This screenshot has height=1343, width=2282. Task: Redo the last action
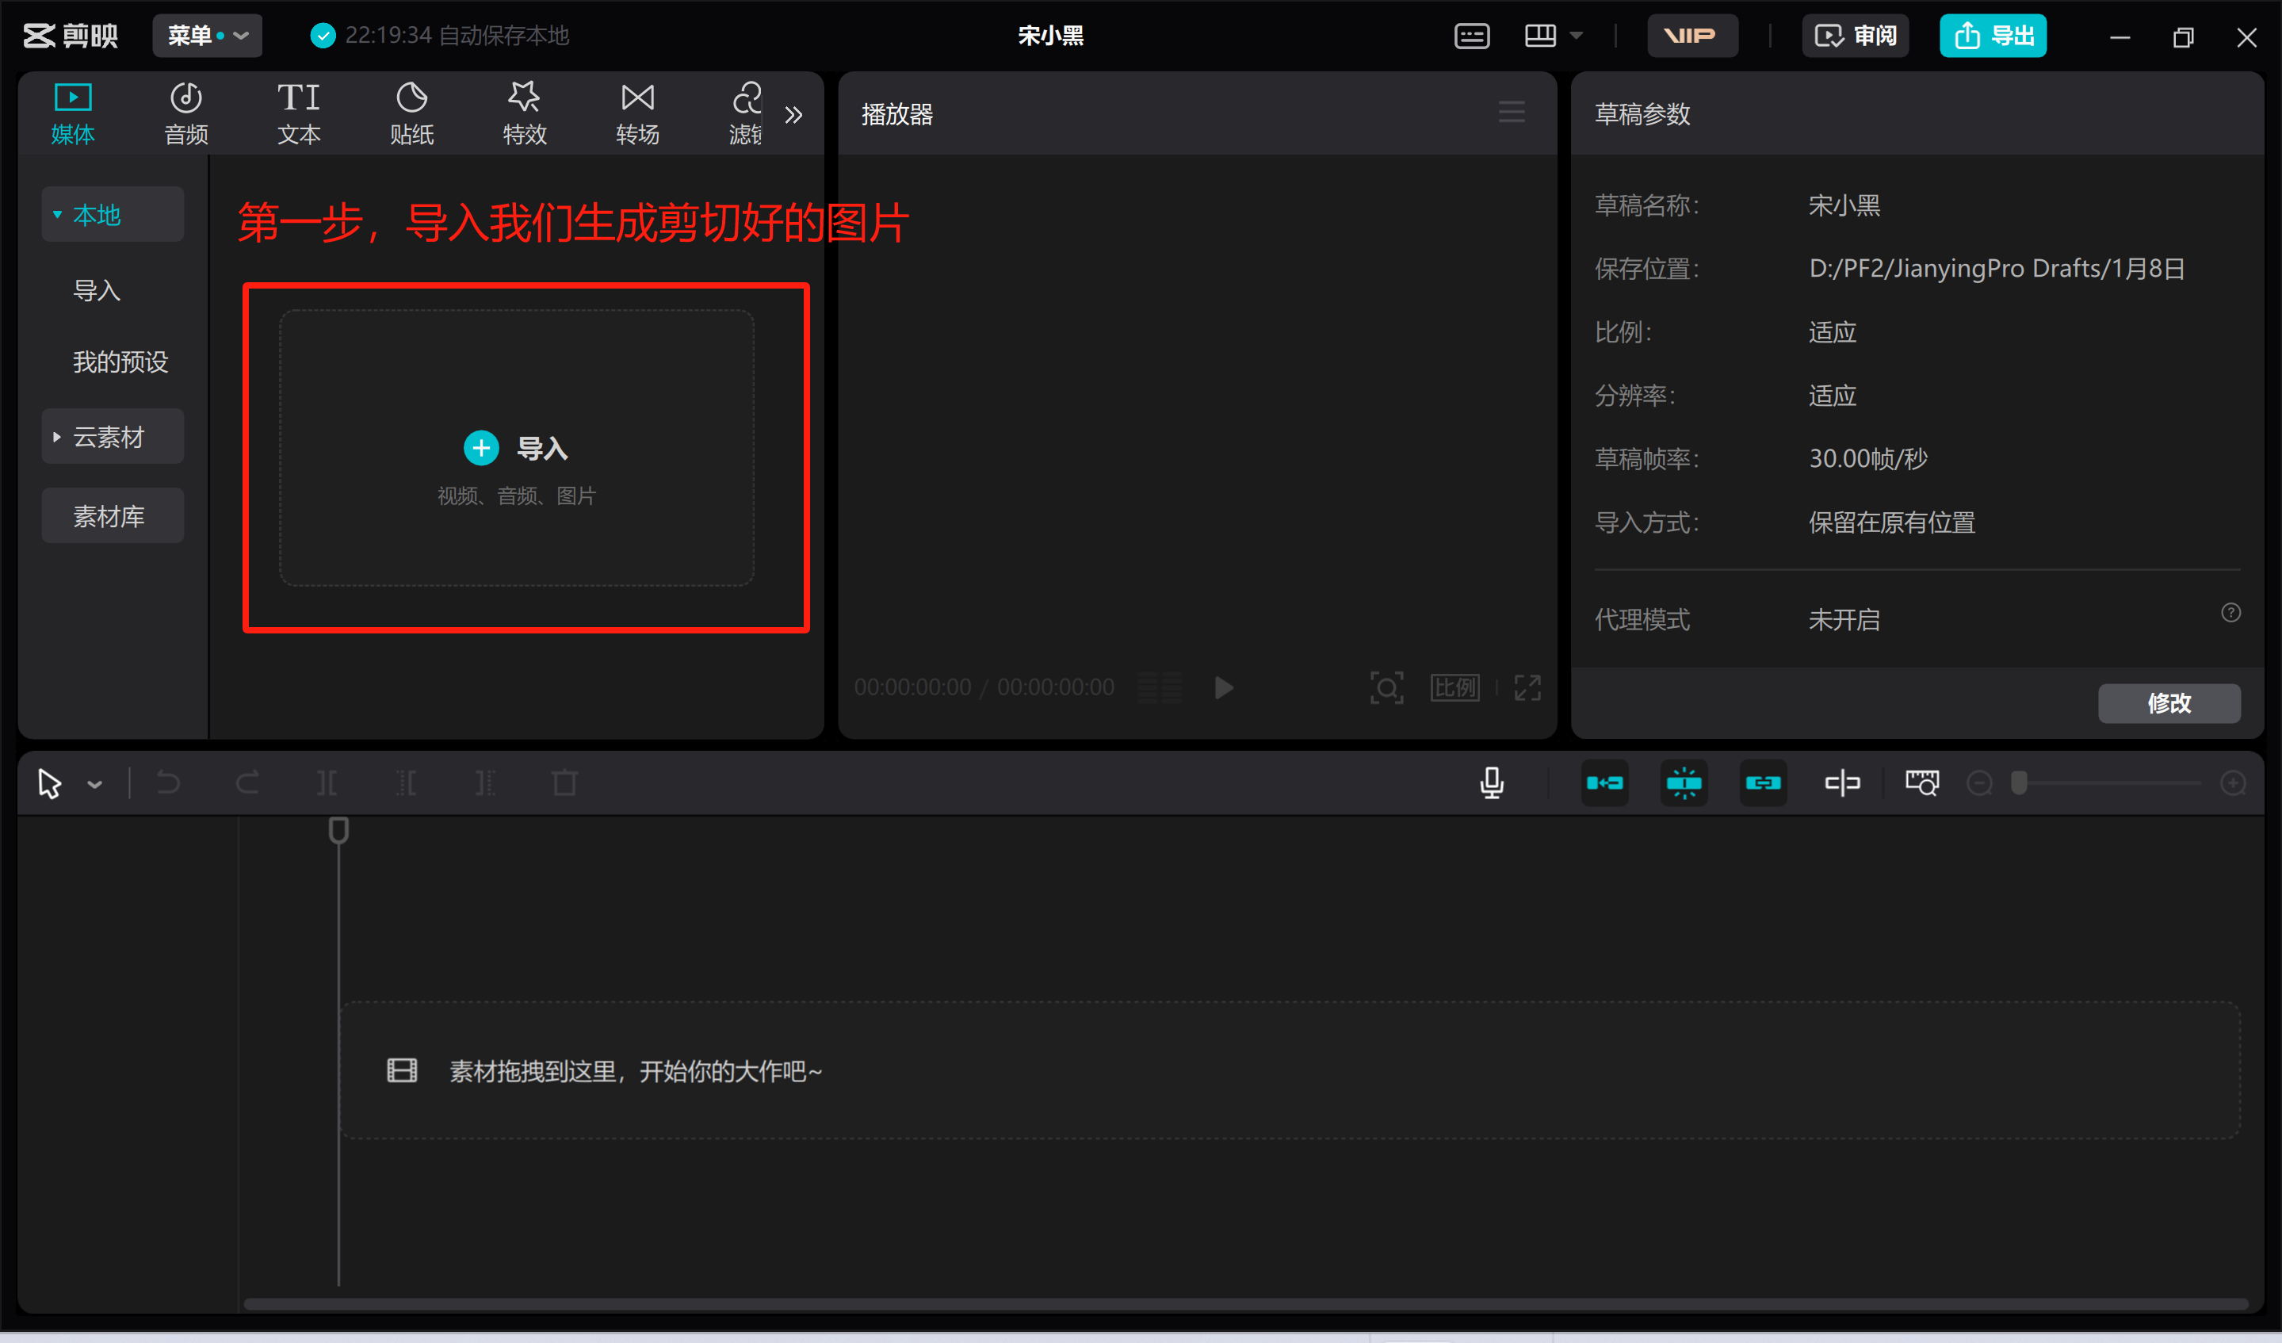tap(247, 783)
